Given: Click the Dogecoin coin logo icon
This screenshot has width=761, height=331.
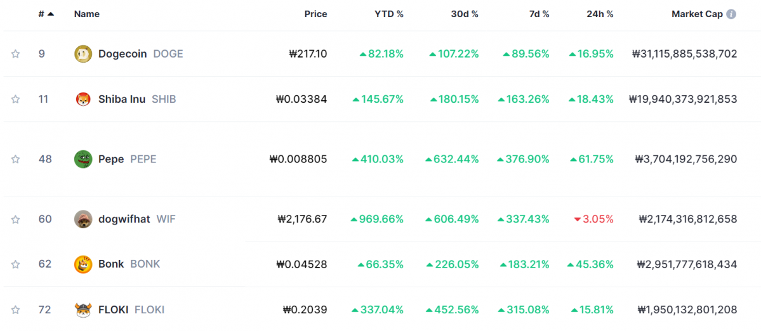Looking at the screenshot, I should [x=83, y=54].
